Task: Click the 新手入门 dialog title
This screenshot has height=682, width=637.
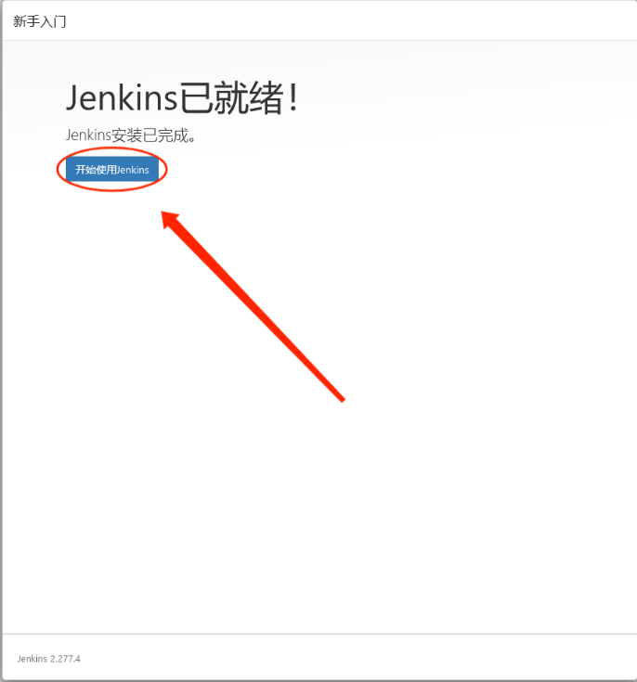Action: pyautogui.click(x=40, y=21)
